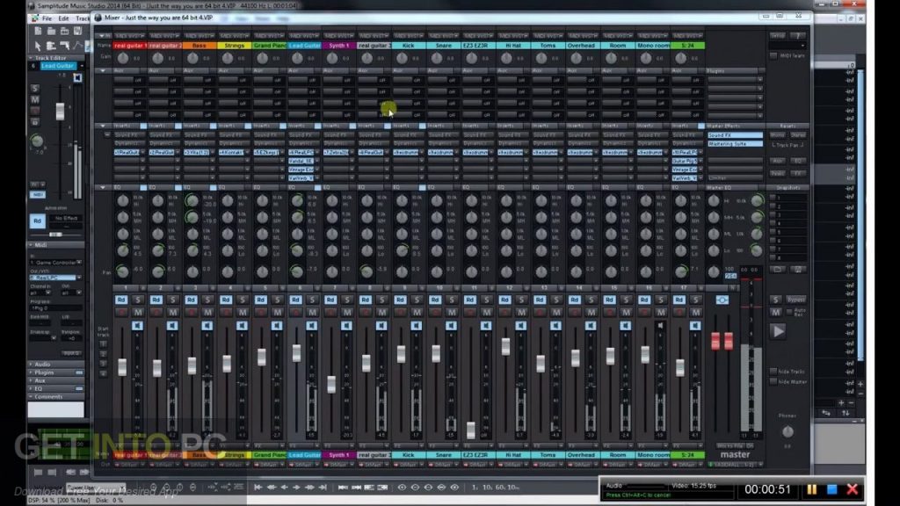The width and height of the screenshot is (900, 506).
Task: Collapse the Aux section of the mixer
Action: coord(103,70)
